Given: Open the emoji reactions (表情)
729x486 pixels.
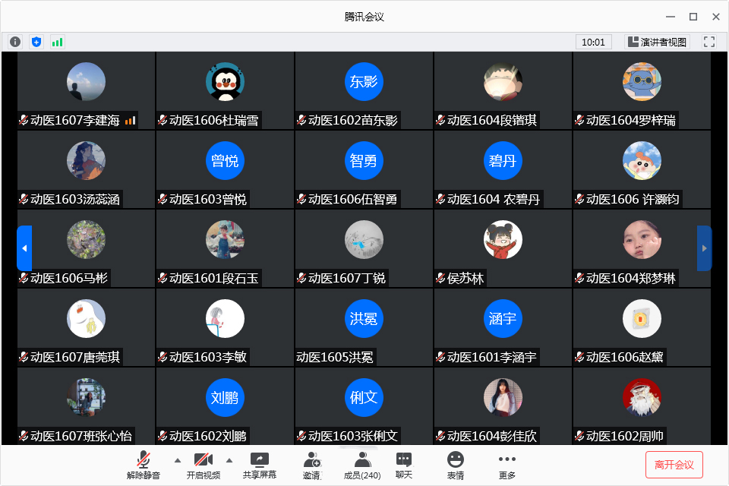Looking at the screenshot, I should point(455,465).
